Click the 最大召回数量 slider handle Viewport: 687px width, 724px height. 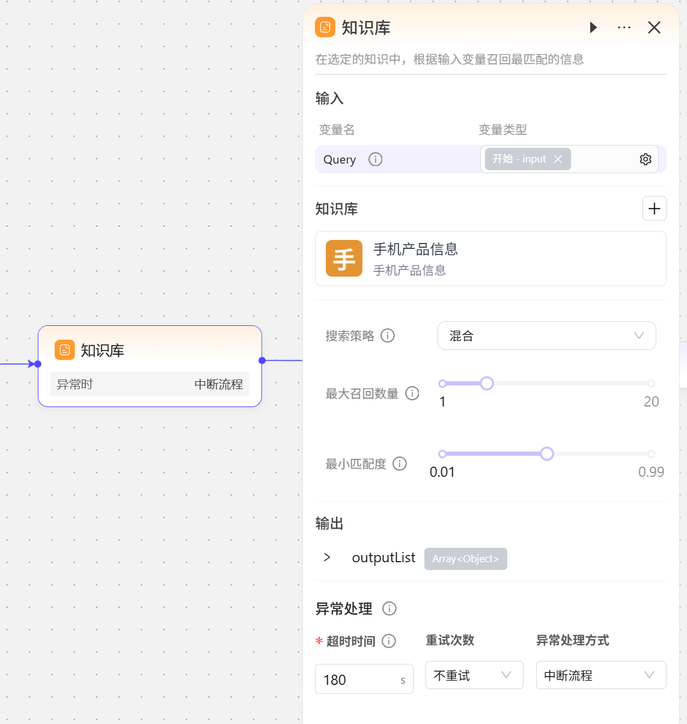coord(487,384)
